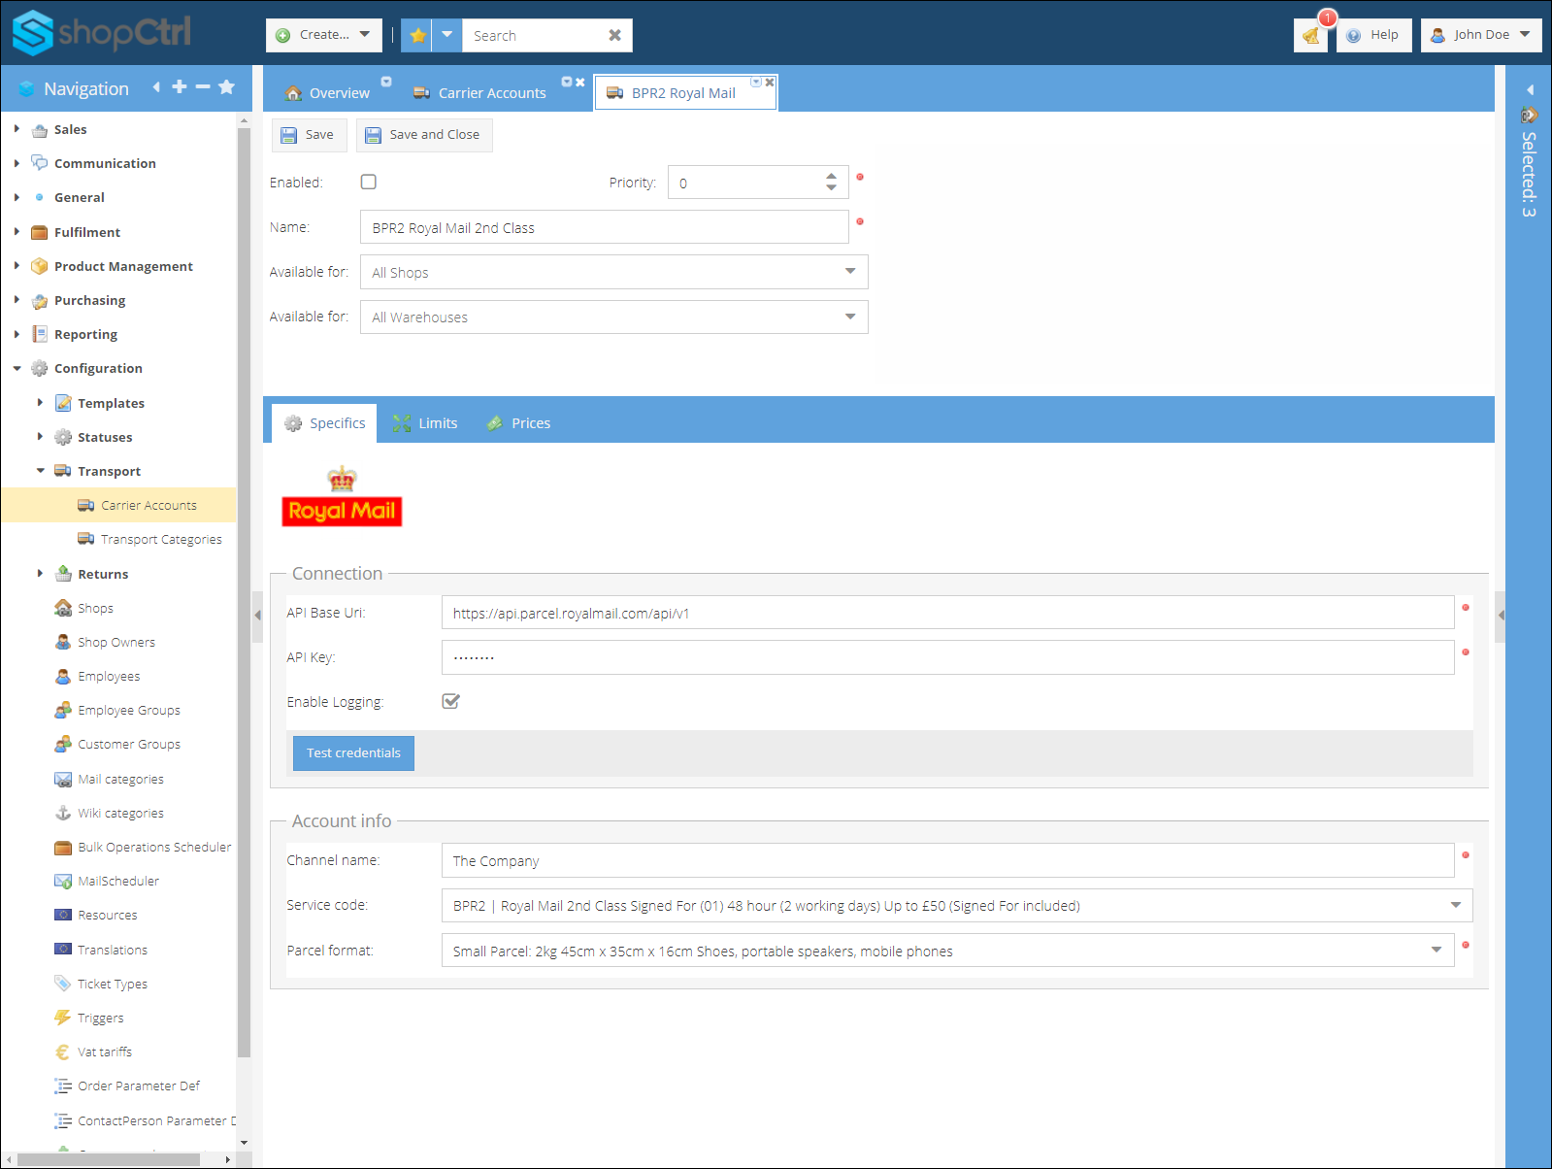Click the Sales basket icon
1552x1169 pixels.
40,130
